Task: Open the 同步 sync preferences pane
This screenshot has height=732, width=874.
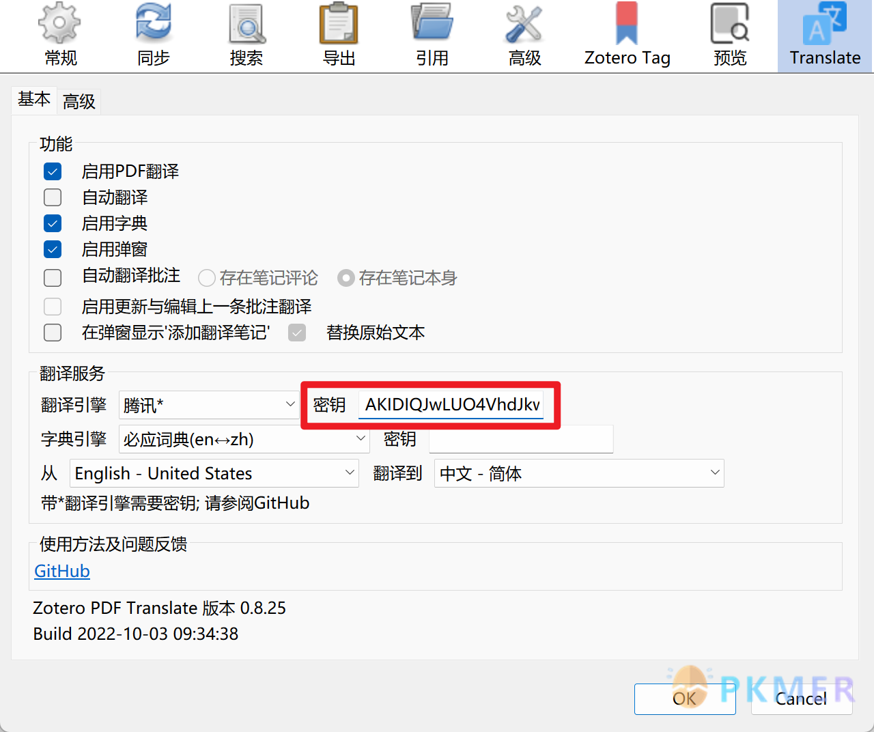Action: [154, 36]
